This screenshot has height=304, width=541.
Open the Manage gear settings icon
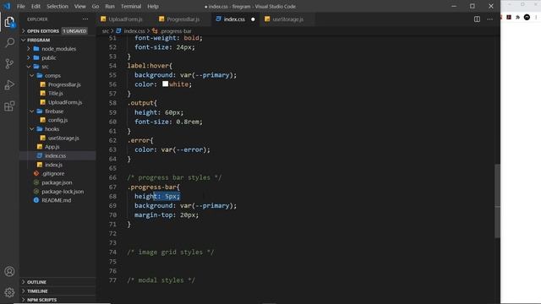[9, 292]
